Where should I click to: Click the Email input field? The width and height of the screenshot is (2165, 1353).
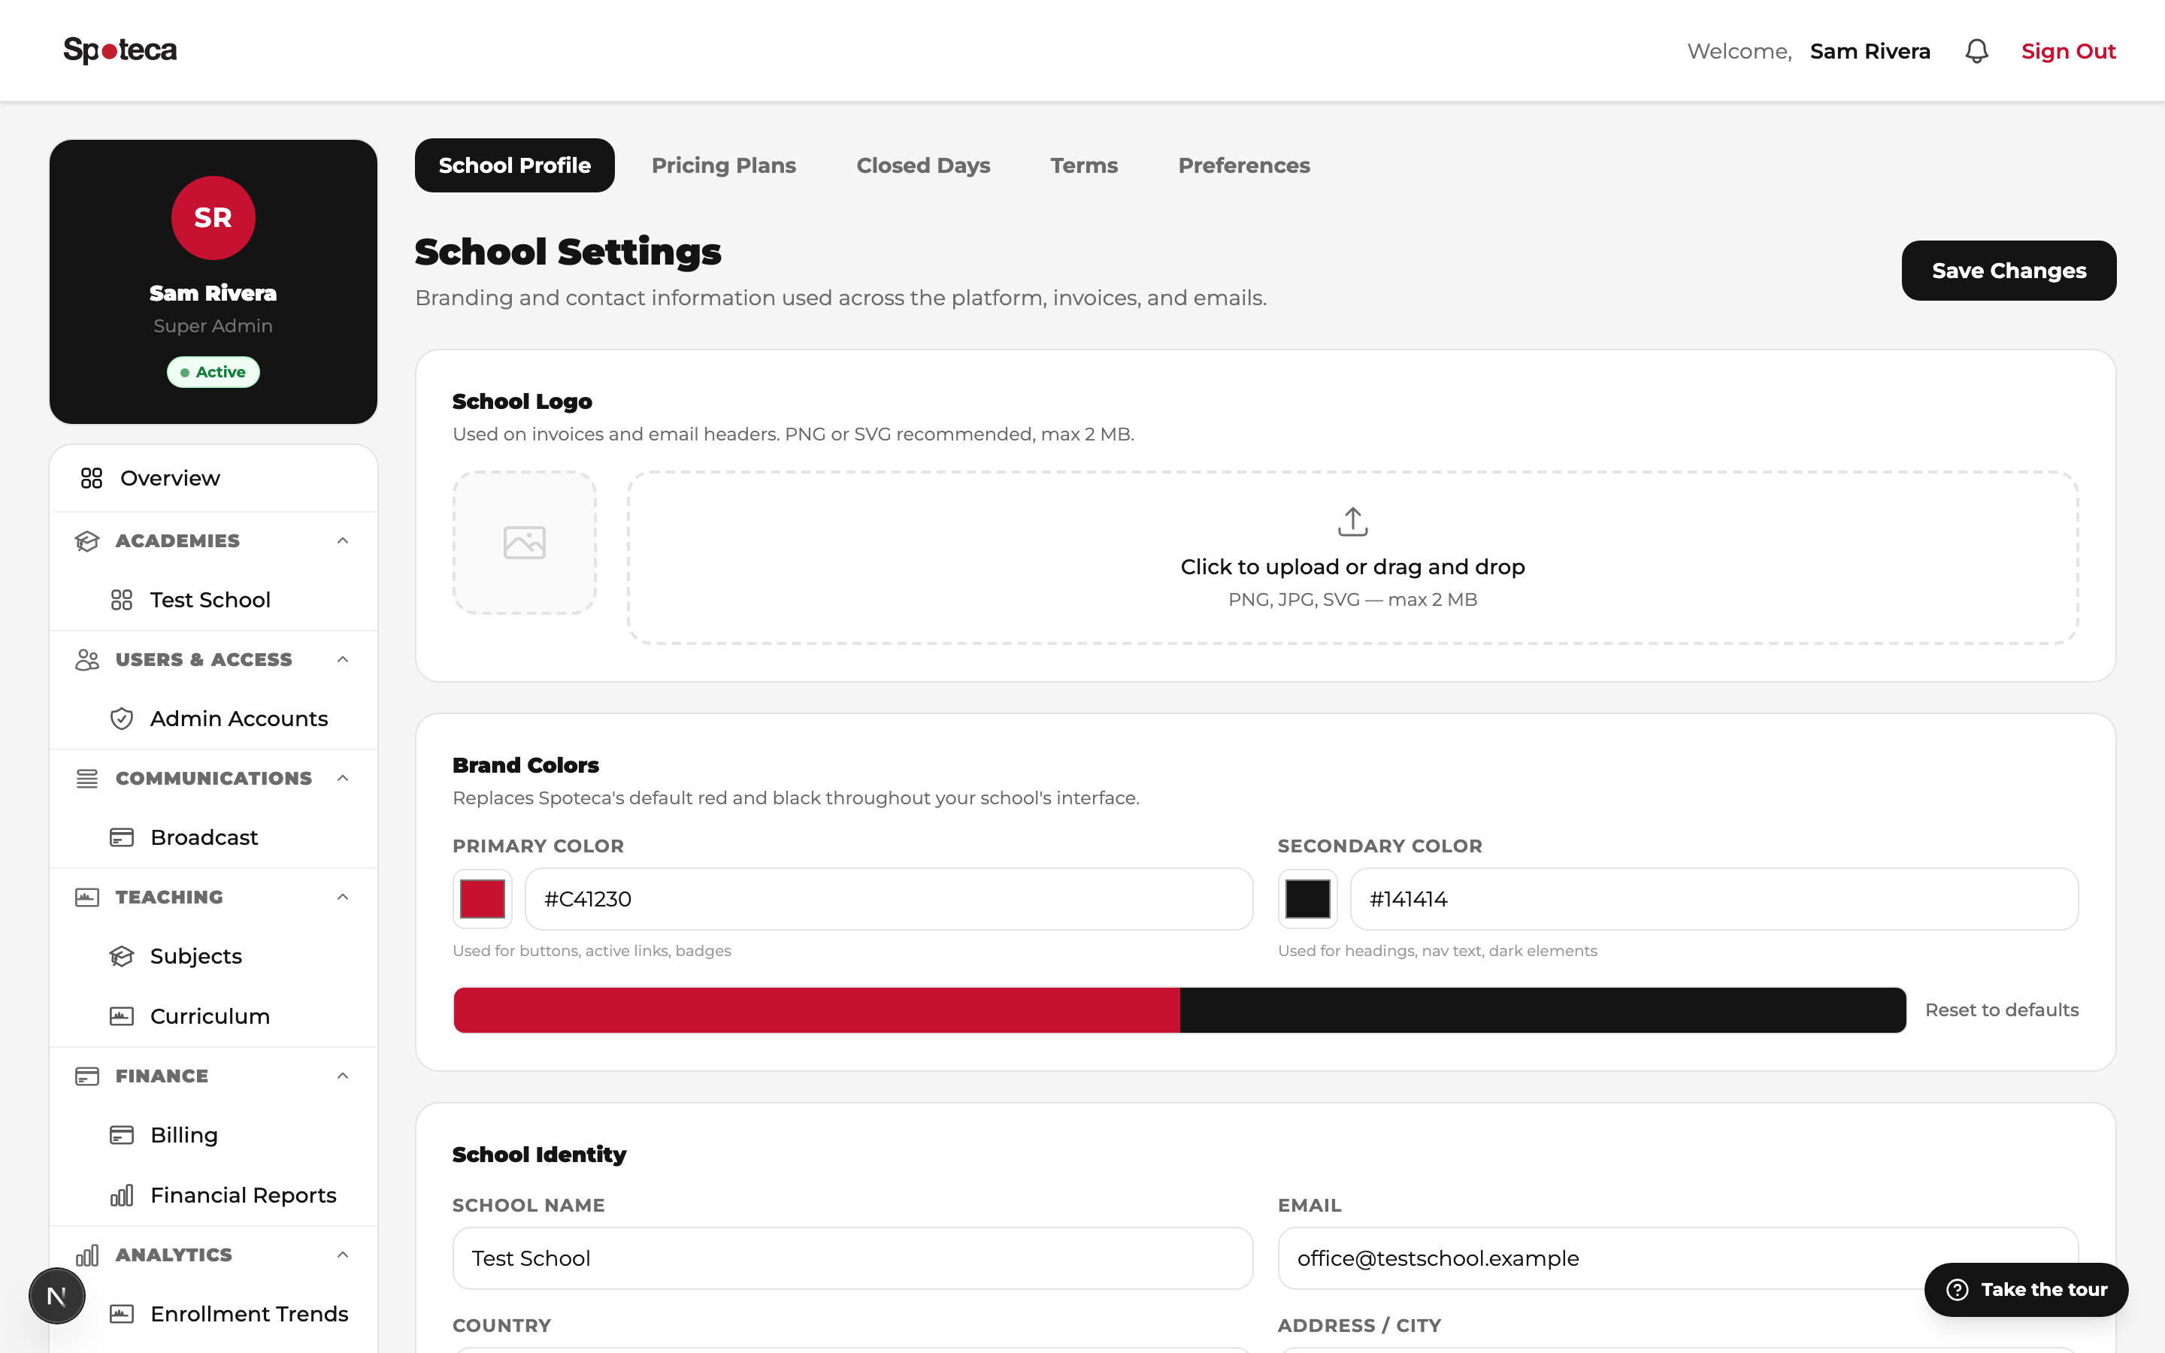click(x=1677, y=1258)
